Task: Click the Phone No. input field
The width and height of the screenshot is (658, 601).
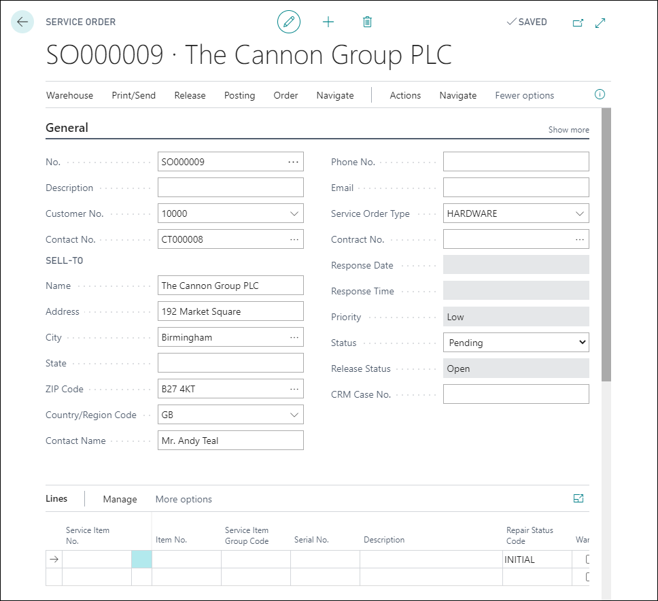Action: 516,162
